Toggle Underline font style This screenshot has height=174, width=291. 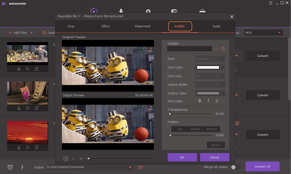click(x=217, y=101)
